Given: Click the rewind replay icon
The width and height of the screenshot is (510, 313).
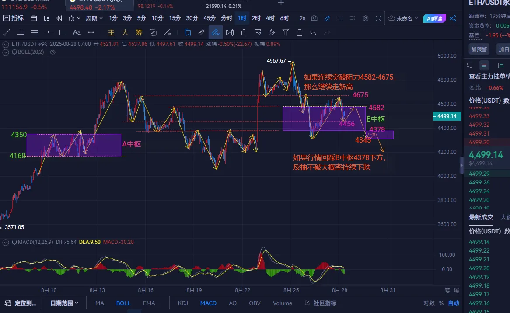Looking at the screenshot, I should coord(59,18).
